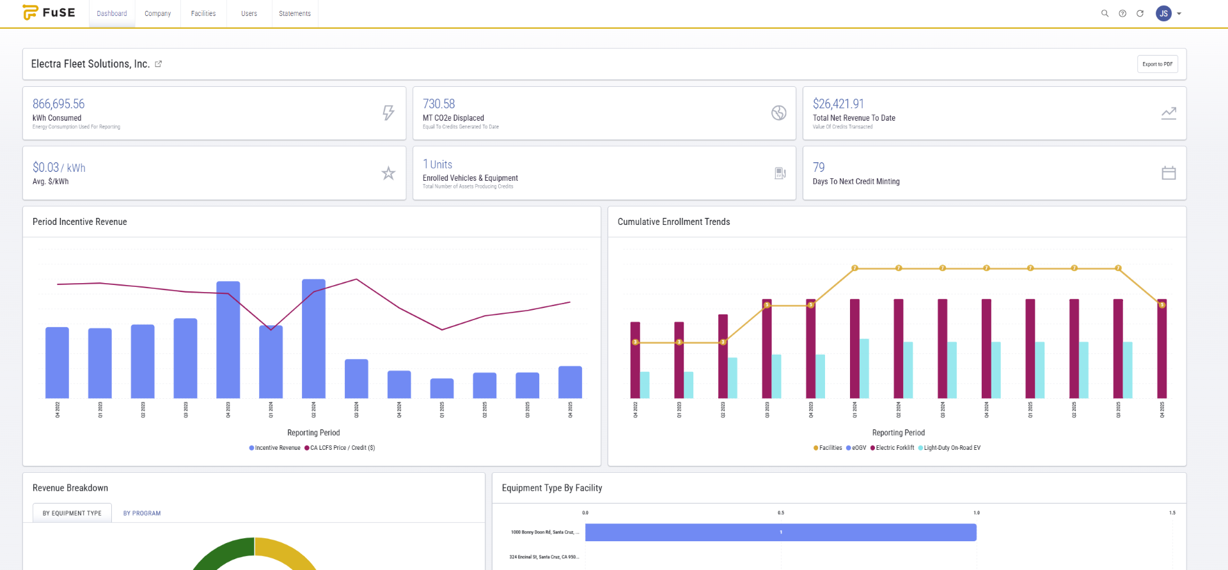Screen dimensions: 1228x570
Task: Click the Q4 2023 incentive revenue bar
Action: click(x=228, y=340)
